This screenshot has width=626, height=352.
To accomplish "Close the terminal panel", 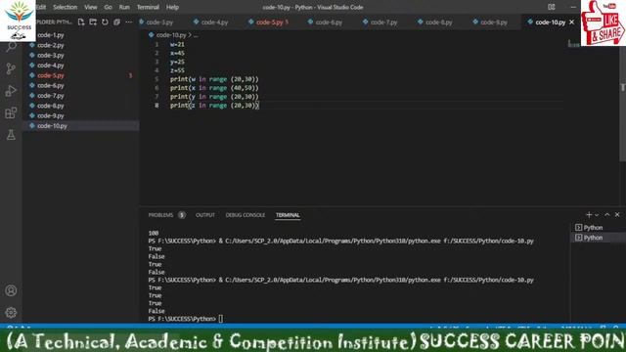I will point(617,215).
